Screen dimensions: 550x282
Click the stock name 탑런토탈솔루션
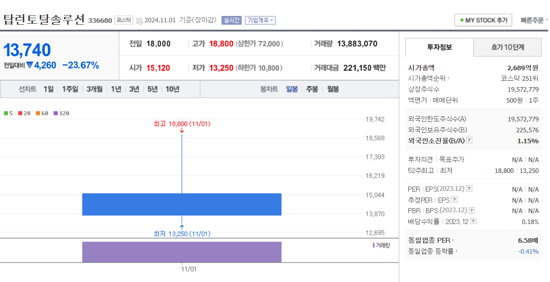(44, 20)
